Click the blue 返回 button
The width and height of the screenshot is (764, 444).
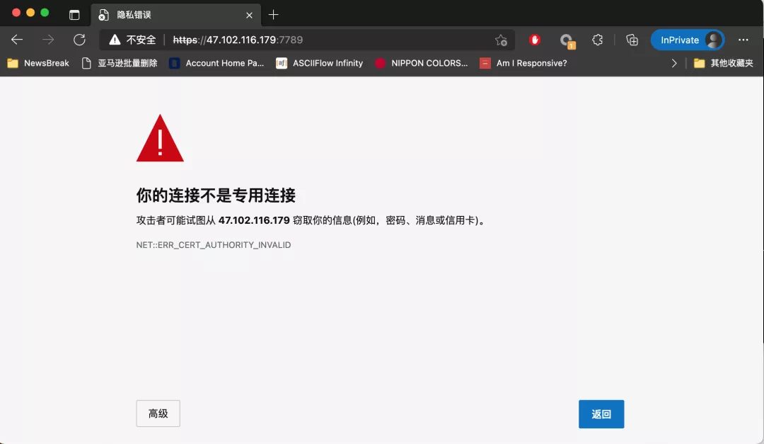(601, 414)
